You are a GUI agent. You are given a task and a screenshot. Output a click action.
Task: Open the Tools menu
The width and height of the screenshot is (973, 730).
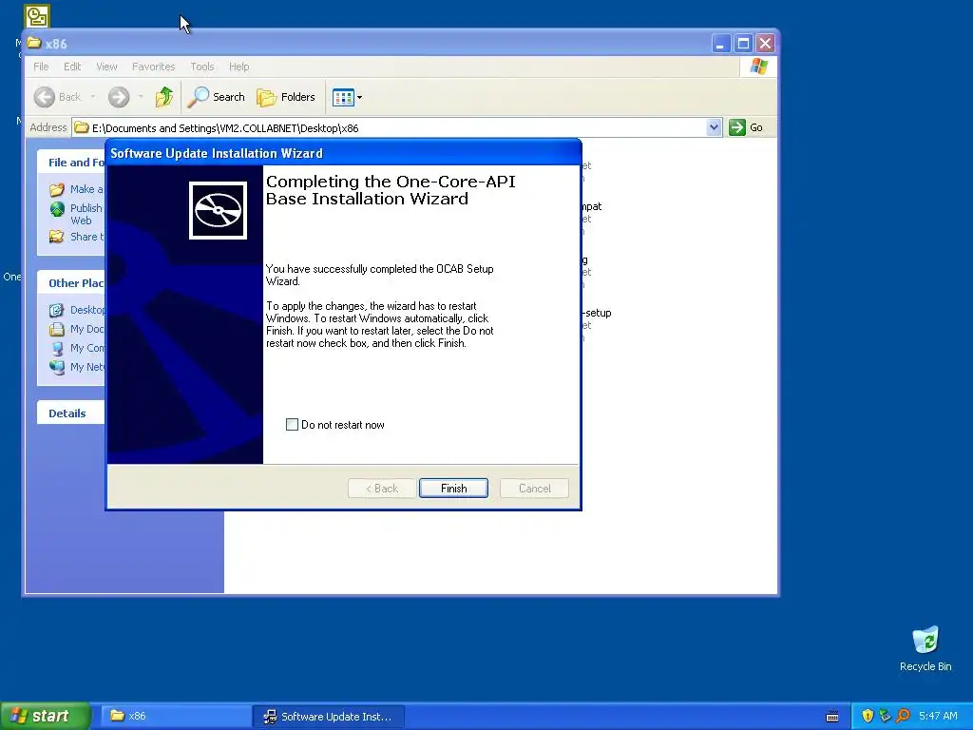(202, 67)
